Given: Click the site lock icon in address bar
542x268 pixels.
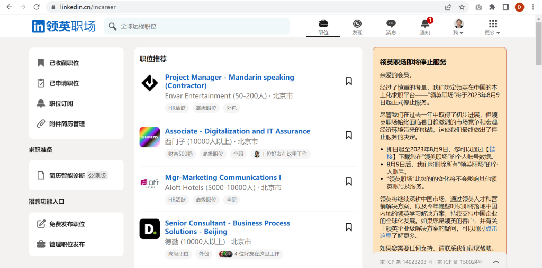Looking at the screenshot, I should click(53, 7).
